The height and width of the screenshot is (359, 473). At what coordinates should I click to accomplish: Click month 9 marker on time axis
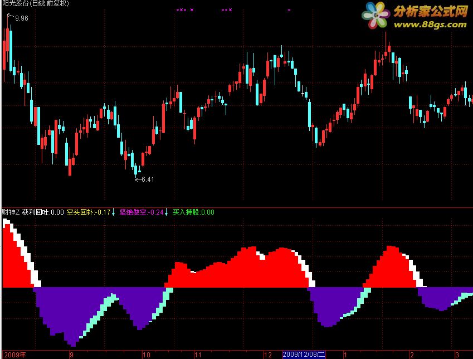coord(71,355)
